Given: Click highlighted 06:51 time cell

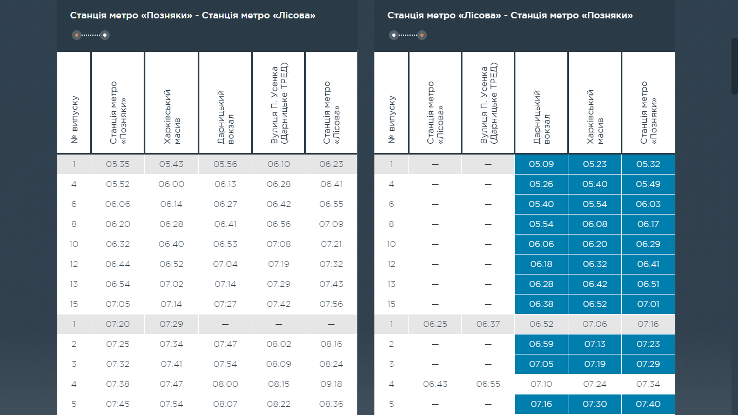Looking at the screenshot, I should [648, 284].
